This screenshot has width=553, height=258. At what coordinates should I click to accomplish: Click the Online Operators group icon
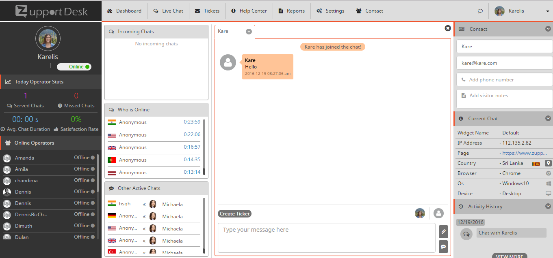tap(8, 143)
